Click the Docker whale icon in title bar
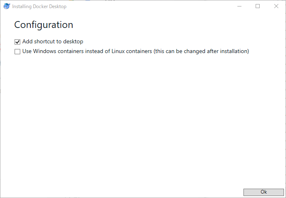 click(x=6, y=6)
